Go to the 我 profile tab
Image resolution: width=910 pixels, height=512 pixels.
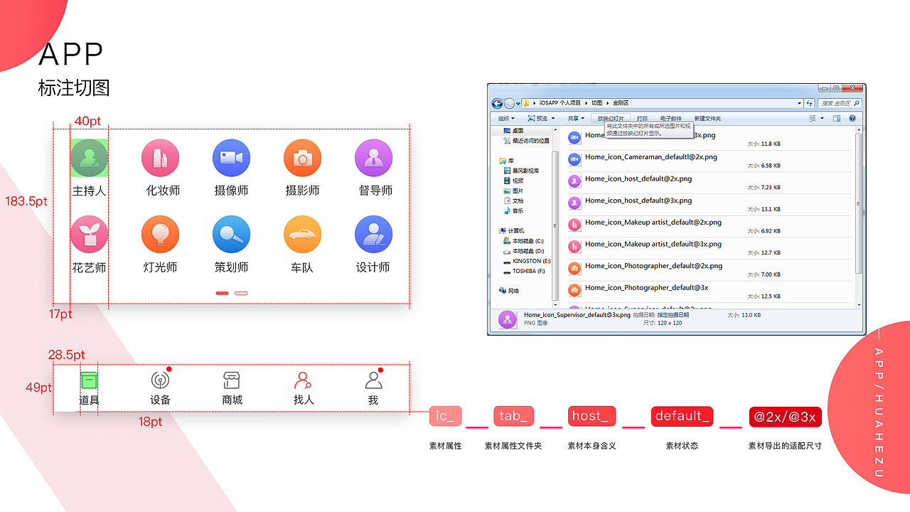[374, 388]
